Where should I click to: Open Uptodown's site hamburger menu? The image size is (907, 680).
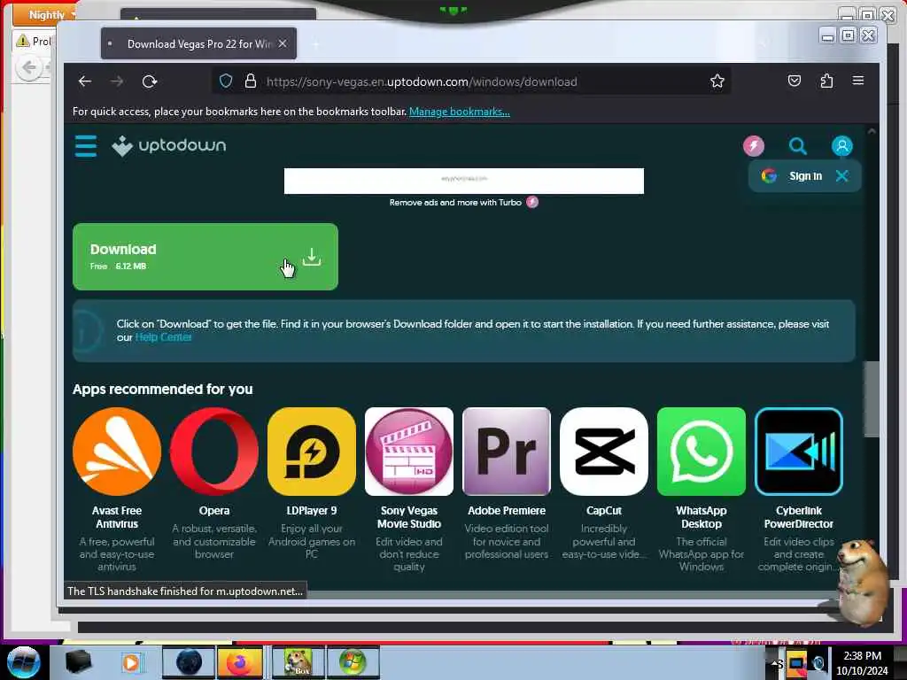[x=86, y=146]
